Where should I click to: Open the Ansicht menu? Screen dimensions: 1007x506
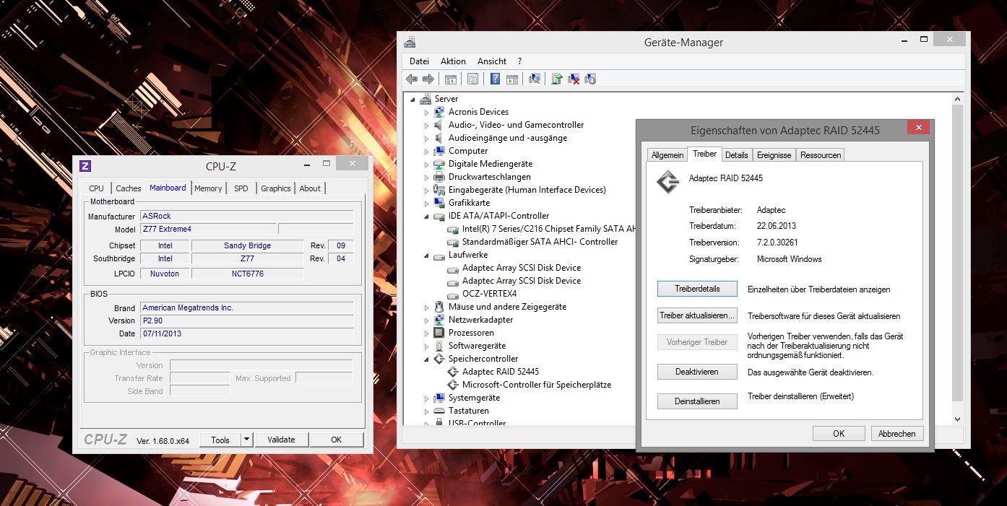pyautogui.click(x=492, y=61)
